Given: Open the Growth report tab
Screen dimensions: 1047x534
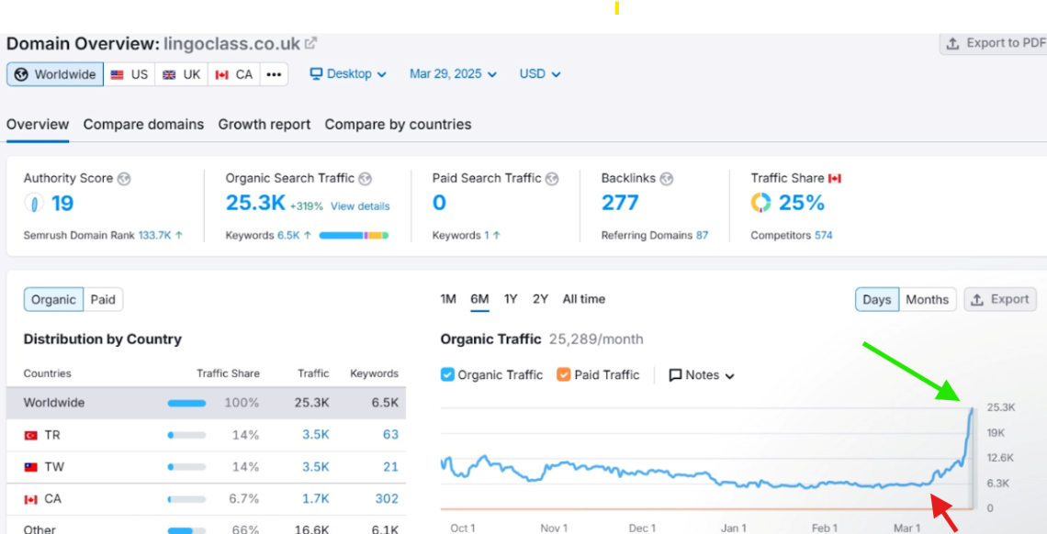Looking at the screenshot, I should pos(265,125).
